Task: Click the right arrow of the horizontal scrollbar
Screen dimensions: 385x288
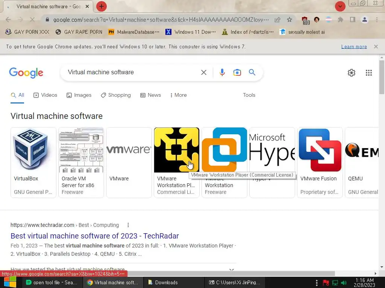Action: (376, 273)
